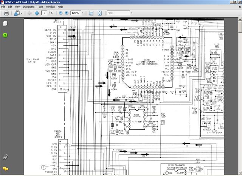The image size is (242, 176).
Task: Click the M VIDEO signal label
Action: [118, 150]
